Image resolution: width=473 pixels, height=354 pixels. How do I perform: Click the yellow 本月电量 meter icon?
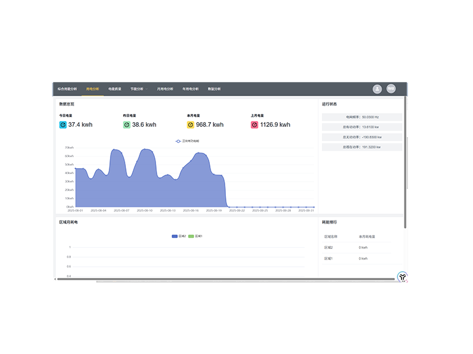pyautogui.click(x=190, y=125)
